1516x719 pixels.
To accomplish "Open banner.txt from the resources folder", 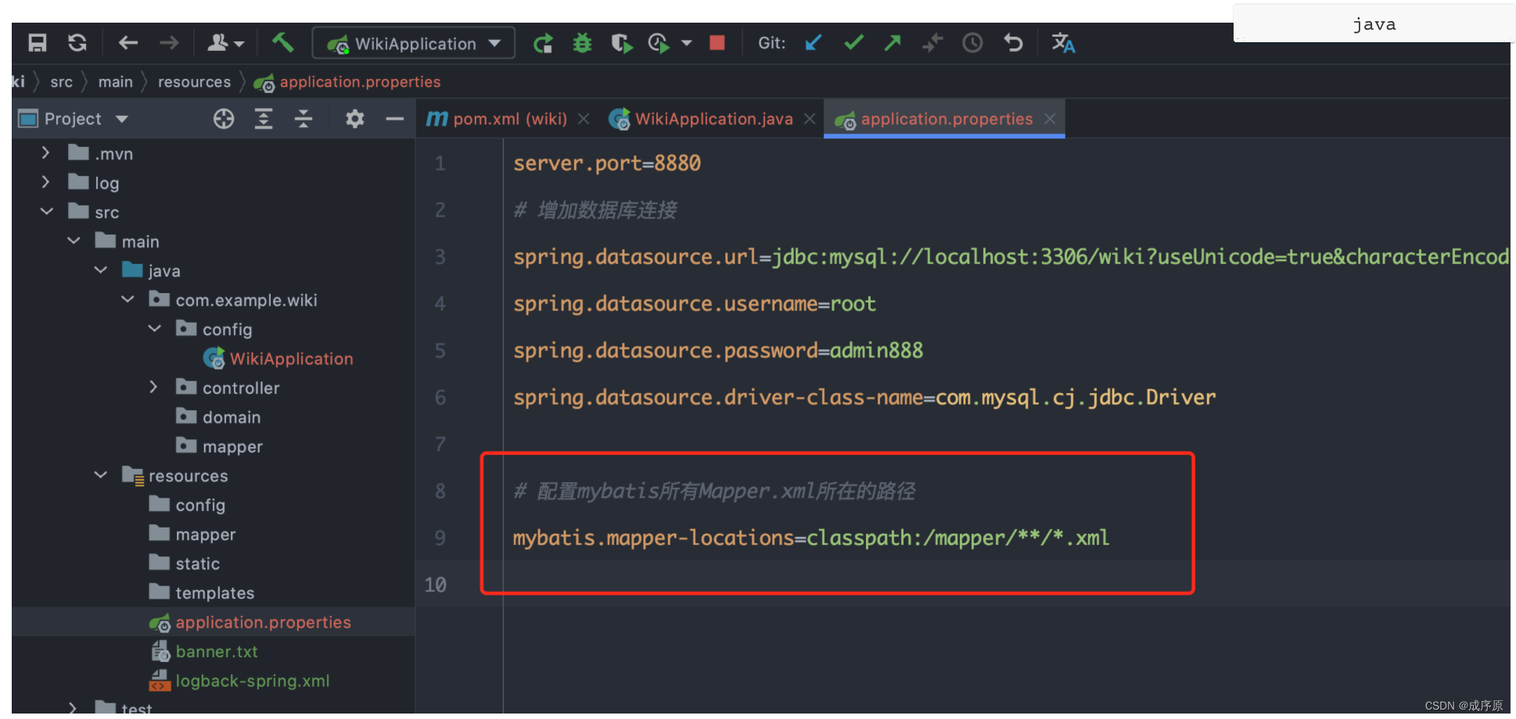I will [217, 651].
